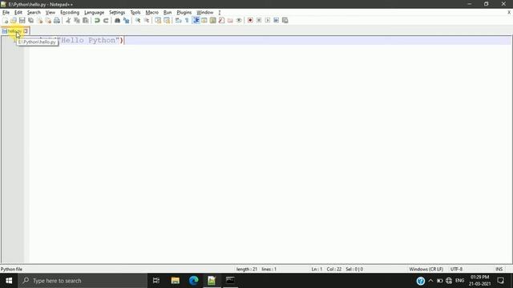Open the Plugins menu
Image resolution: width=513 pixels, height=288 pixels.
pyautogui.click(x=184, y=13)
